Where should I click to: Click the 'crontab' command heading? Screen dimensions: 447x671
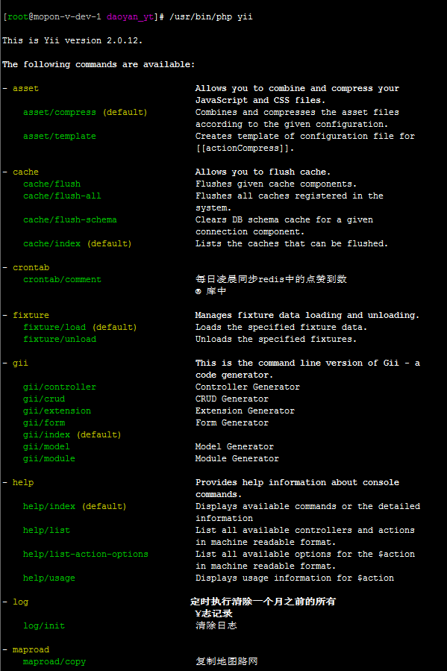click(x=31, y=267)
